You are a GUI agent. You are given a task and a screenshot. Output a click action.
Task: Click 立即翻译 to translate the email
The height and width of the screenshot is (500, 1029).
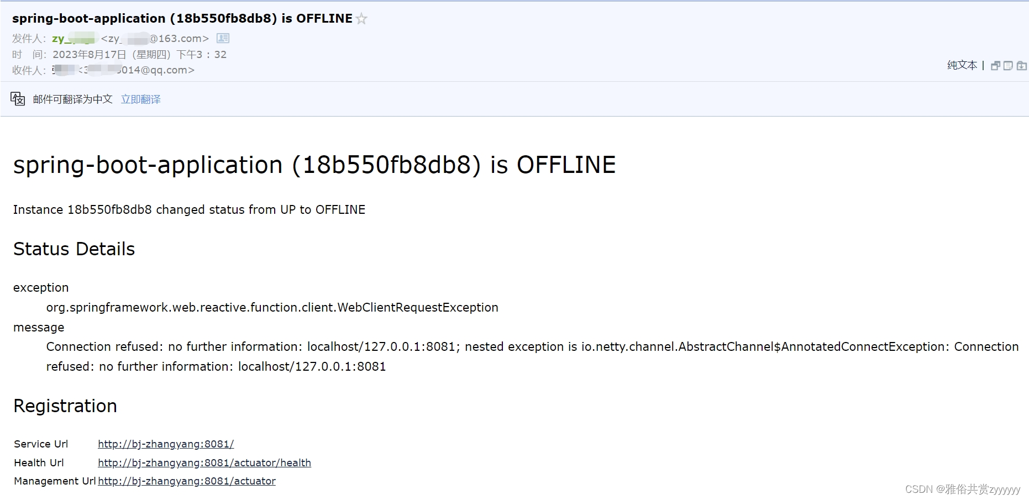(141, 99)
